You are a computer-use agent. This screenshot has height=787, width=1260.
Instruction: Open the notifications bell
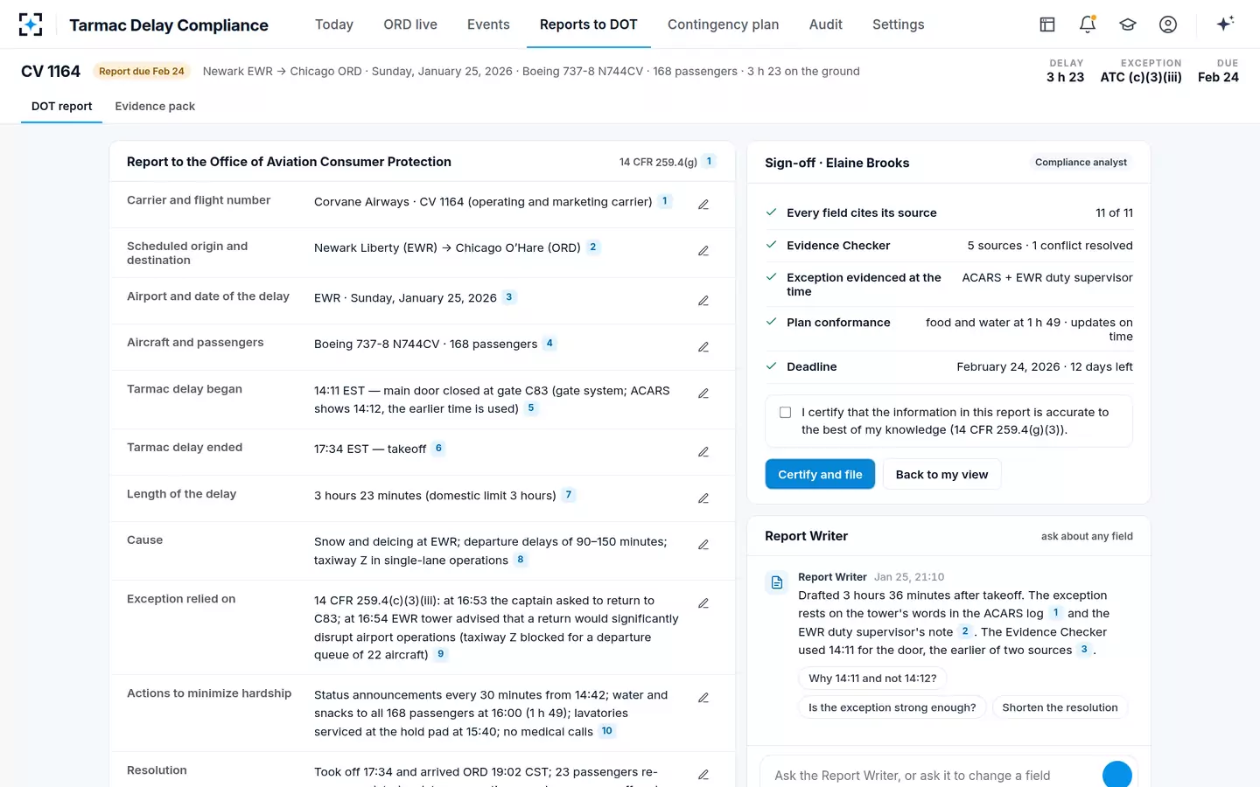[x=1088, y=24]
